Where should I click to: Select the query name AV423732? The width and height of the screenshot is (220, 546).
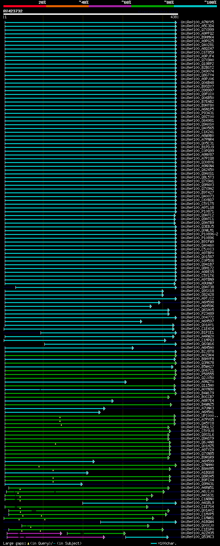tap(13, 11)
